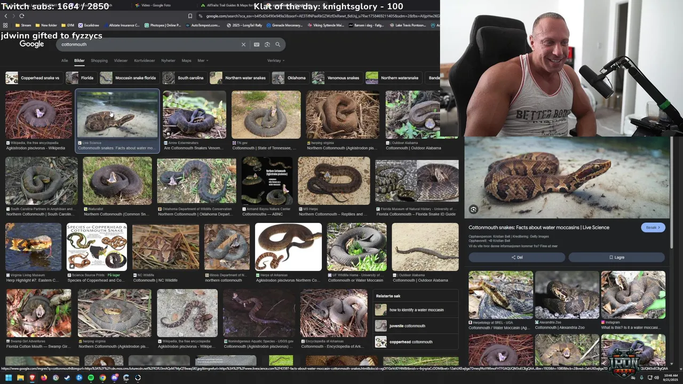Open the Windows Start menu
The image size is (683, 384).
click(x=8, y=378)
